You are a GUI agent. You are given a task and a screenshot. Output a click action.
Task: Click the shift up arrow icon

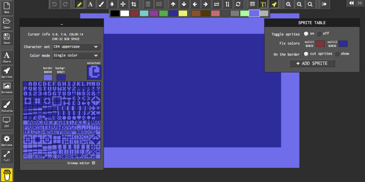[x=173, y=4]
